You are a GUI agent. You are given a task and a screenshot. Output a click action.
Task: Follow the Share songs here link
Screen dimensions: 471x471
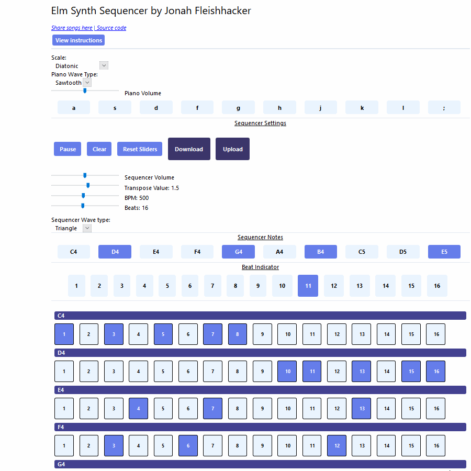tap(72, 28)
